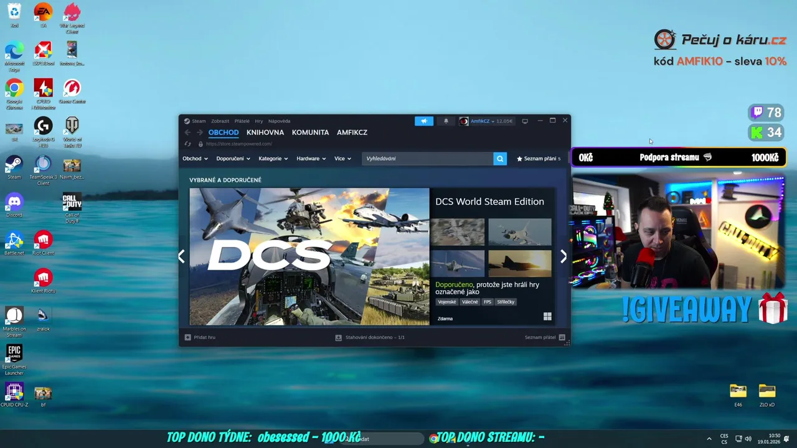Show next featured game with right arrow
Viewport: 797px width, 448px height.
(x=564, y=256)
